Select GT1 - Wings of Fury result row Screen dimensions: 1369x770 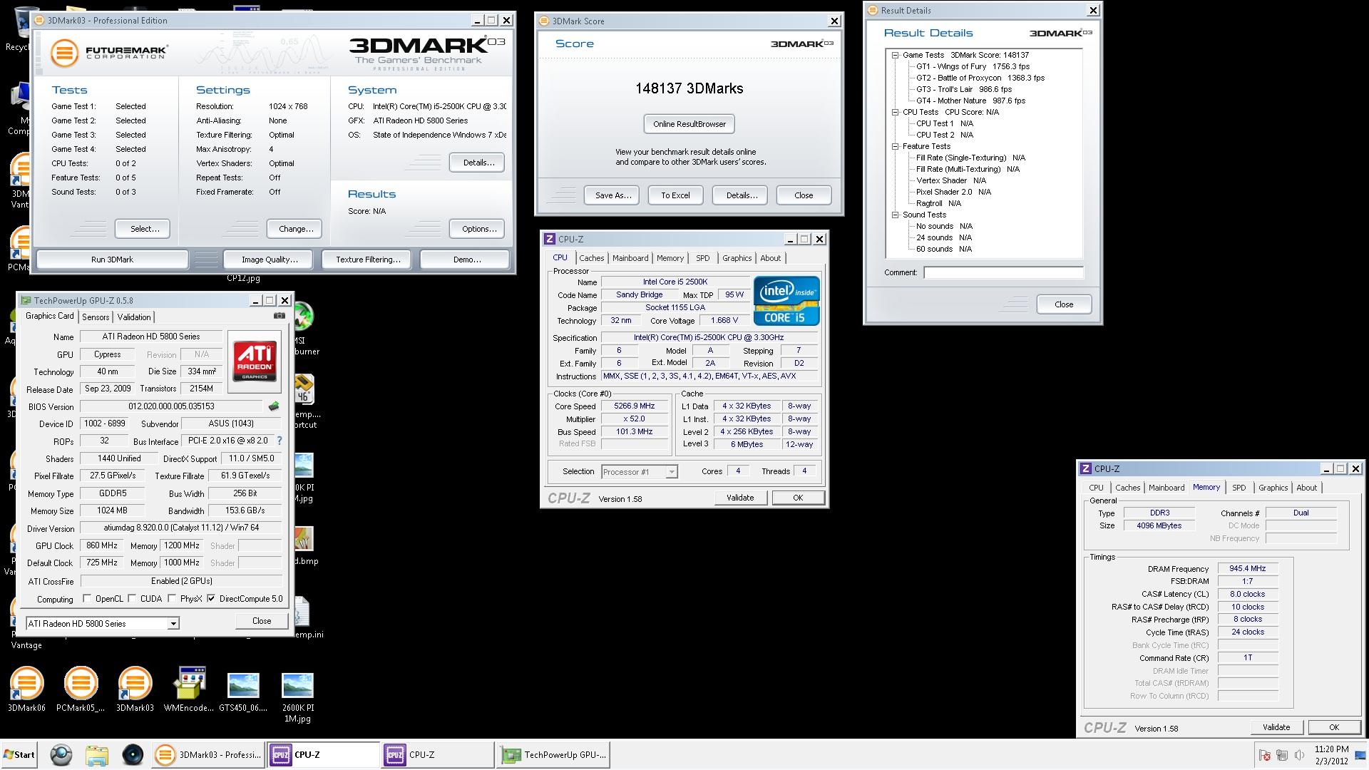click(x=973, y=66)
